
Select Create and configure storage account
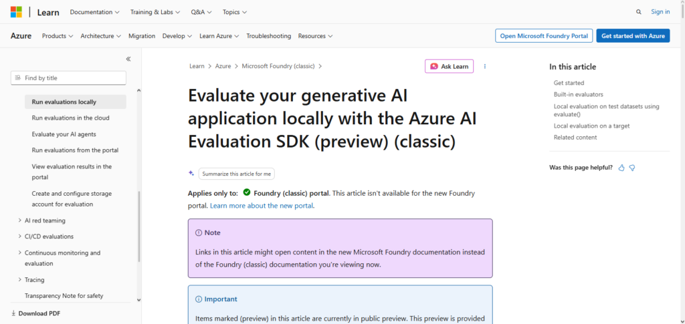(72, 199)
